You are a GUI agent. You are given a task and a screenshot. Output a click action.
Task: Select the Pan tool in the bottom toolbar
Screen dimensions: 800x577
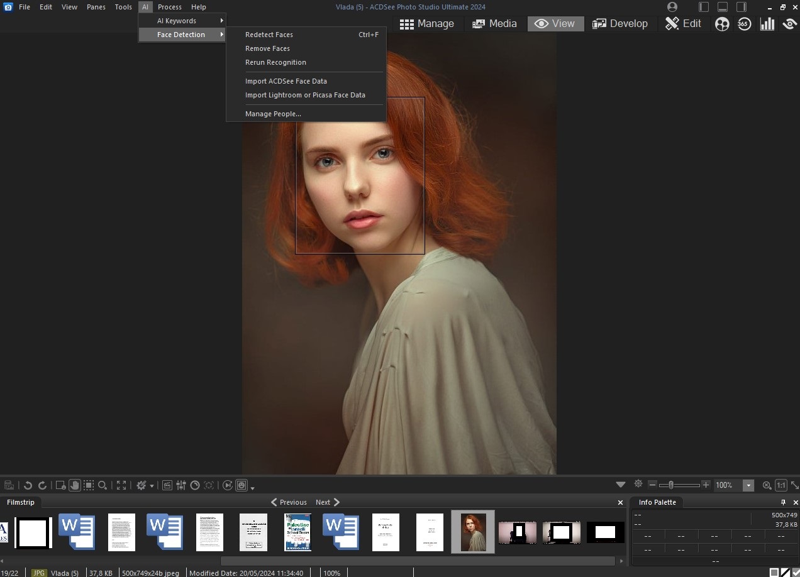click(74, 485)
